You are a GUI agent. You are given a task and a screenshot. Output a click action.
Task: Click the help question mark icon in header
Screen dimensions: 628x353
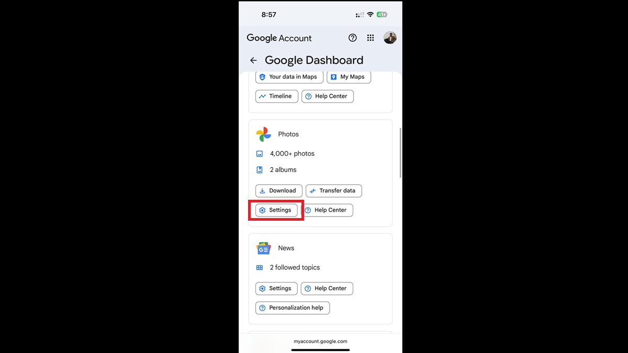352,38
